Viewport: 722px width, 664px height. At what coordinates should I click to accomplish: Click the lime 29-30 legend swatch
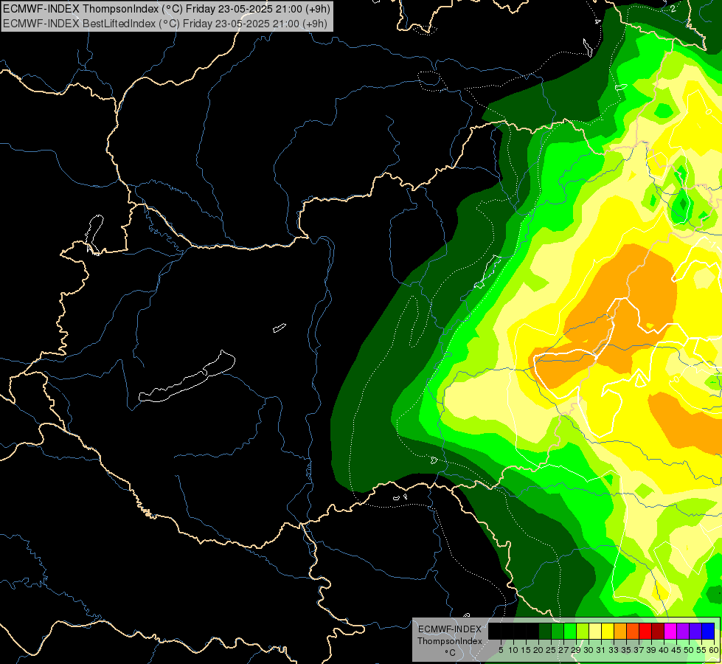coord(583,631)
